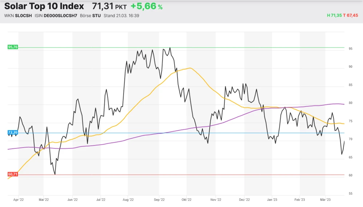Click the Solar Top 10 Index title
This screenshot has height=207, width=363.
44,6
